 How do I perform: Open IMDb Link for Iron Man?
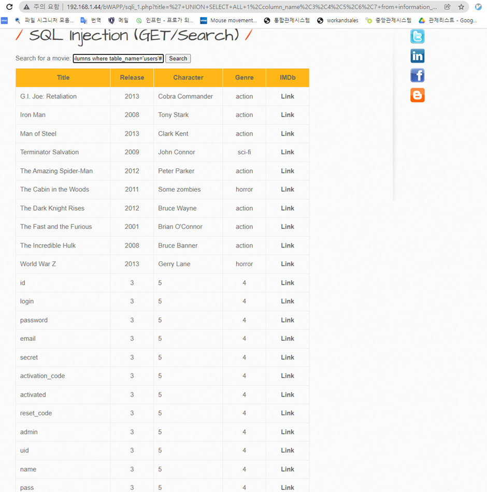pyautogui.click(x=288, y=115)
